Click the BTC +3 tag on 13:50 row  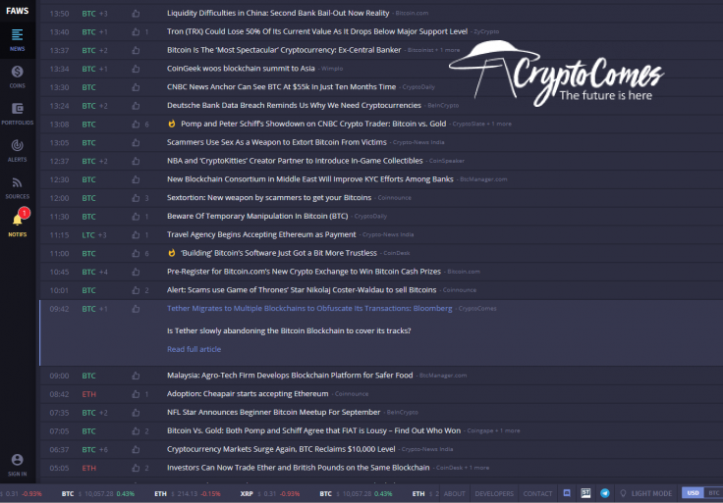coord(94,14)
